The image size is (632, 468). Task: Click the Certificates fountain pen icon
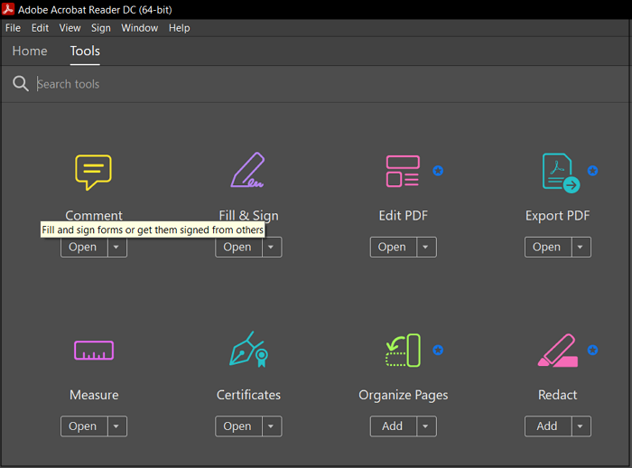pos(248,350)
